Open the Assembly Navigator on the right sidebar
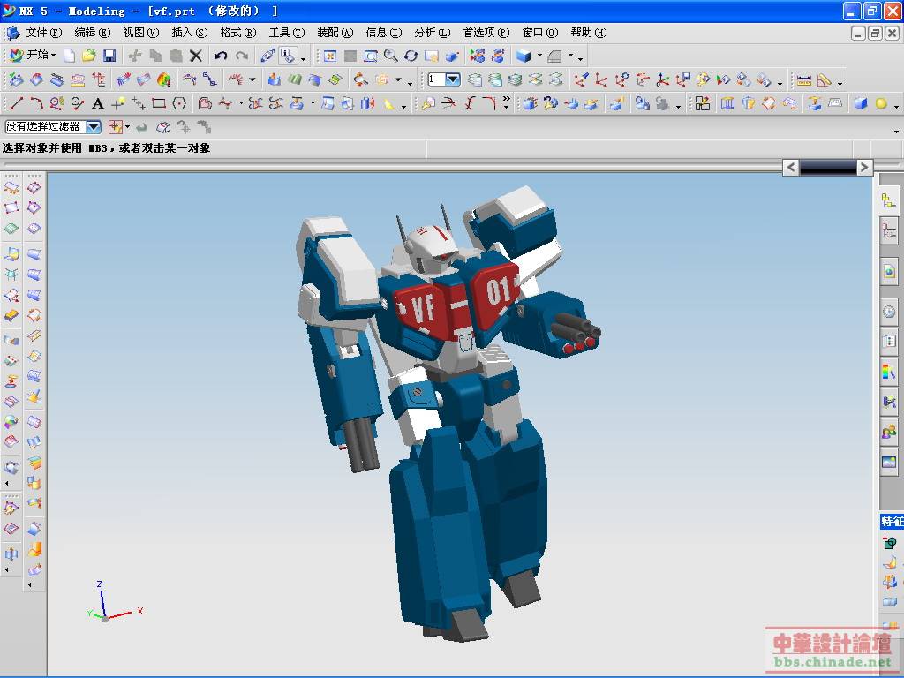This screenshot has height=678, width=904. pos(889,201)
